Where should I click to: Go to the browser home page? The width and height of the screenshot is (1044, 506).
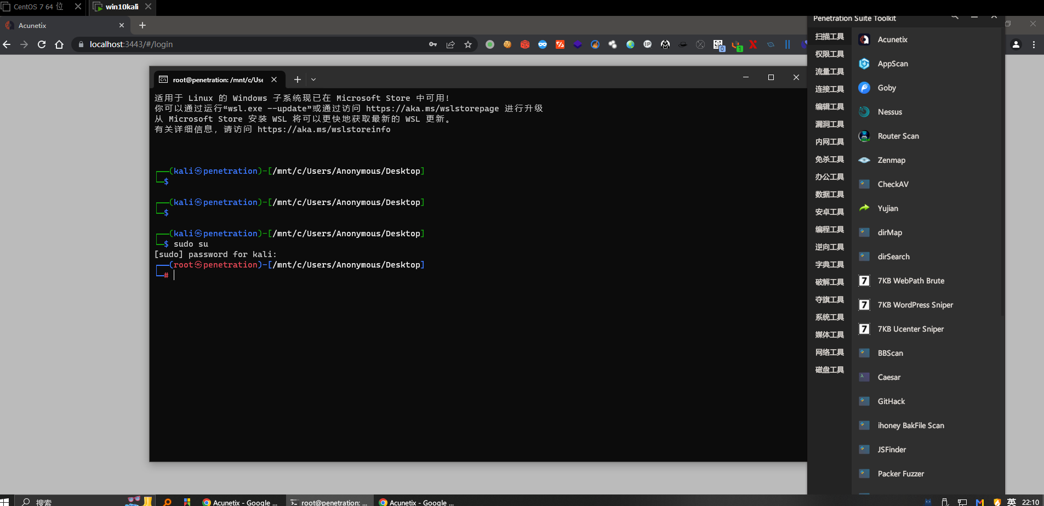coord(59,44)
